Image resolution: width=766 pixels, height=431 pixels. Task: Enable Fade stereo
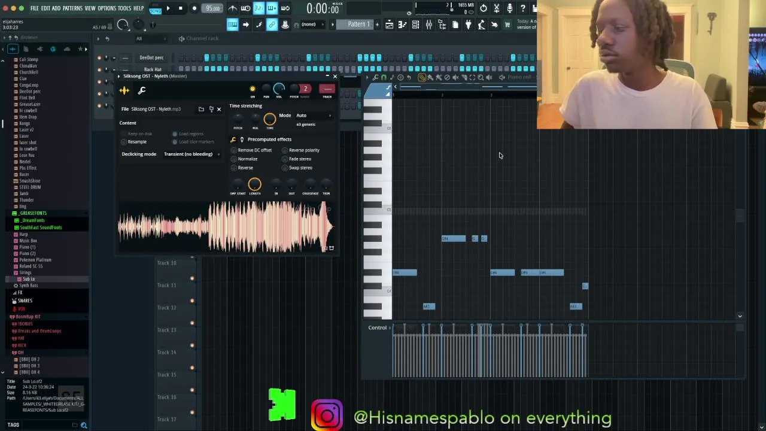(x=297, y=159)
